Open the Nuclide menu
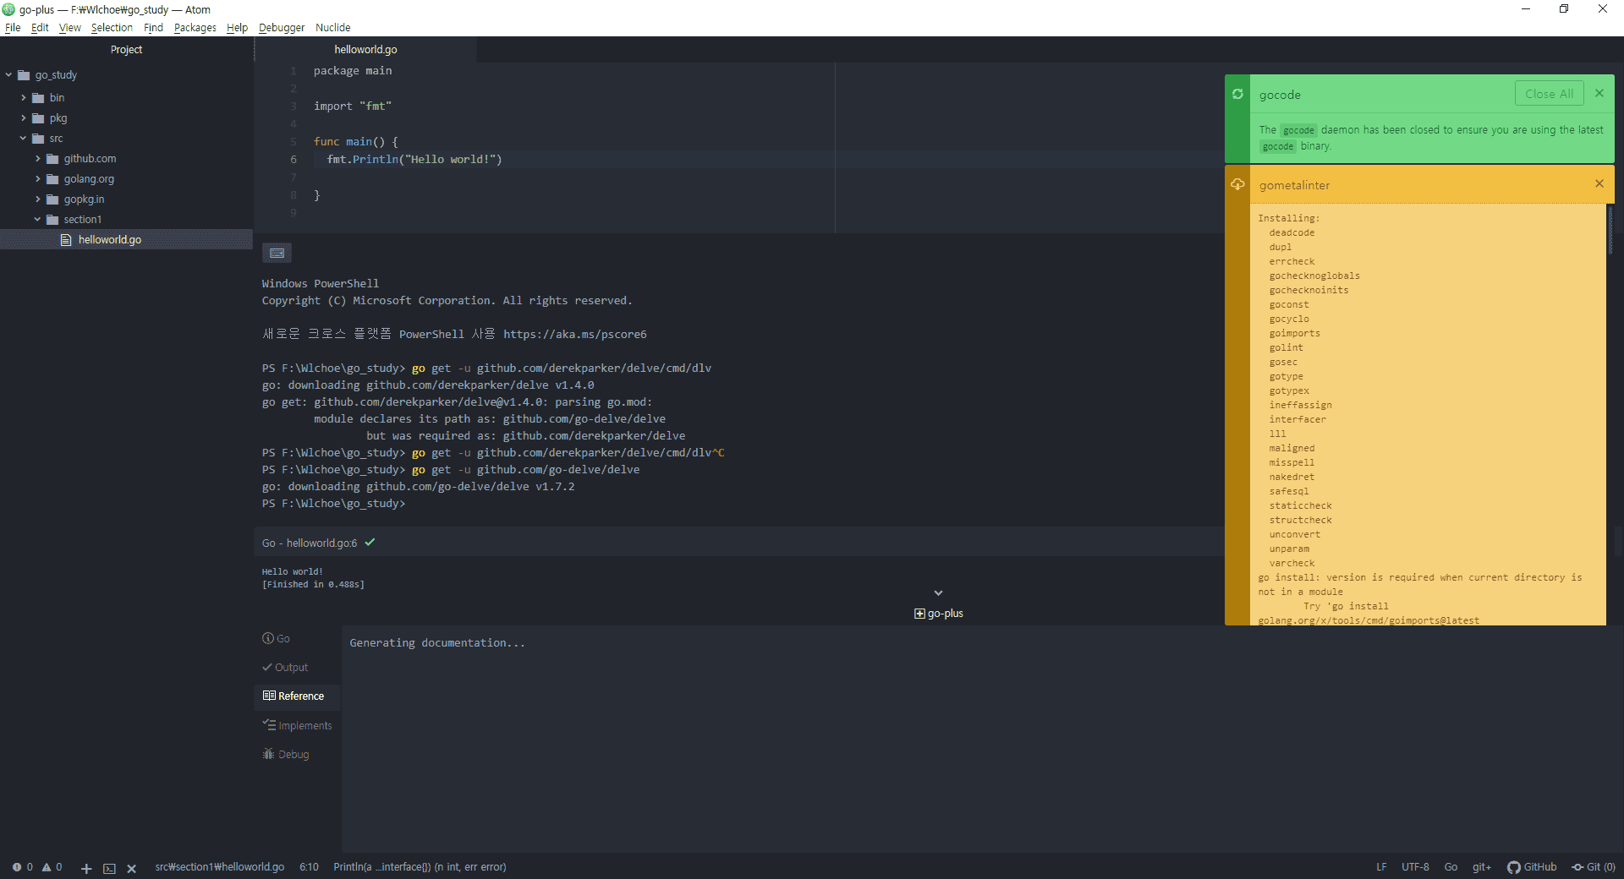Viewport: 1624px width, 879px height. (x=332, y=28)
